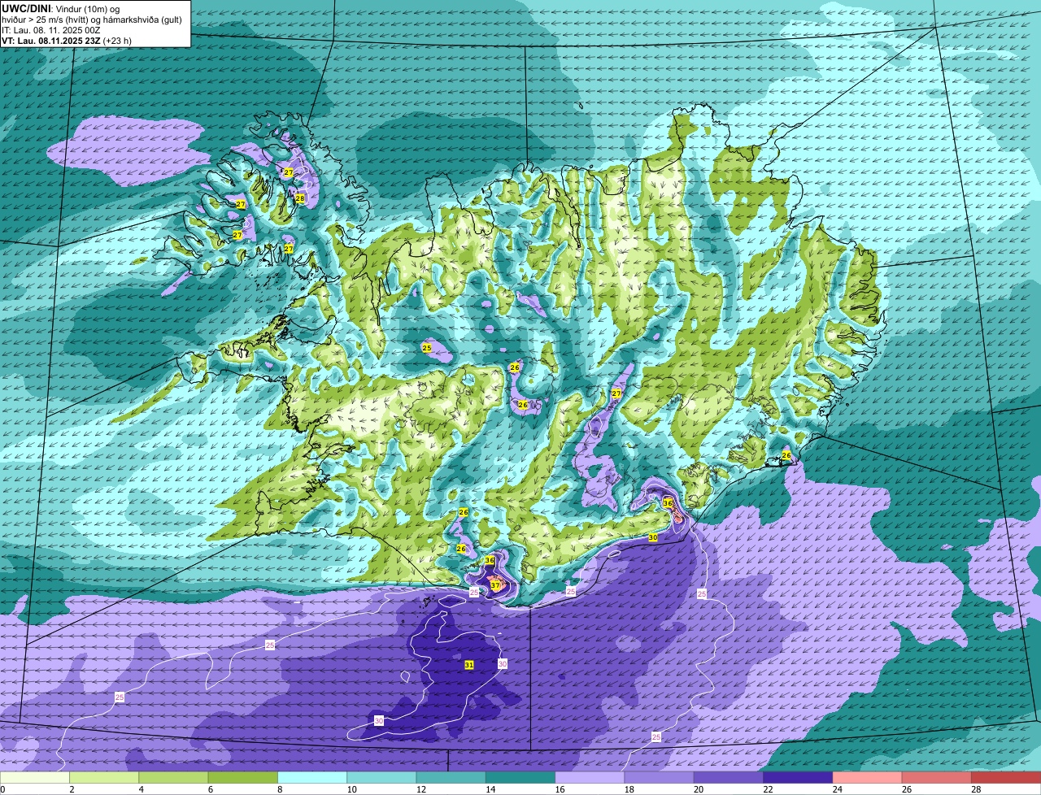Select the bright cyan 8–10 legend swatch
Image resolution: width=1041 pixels, height=795 pixels.
312,778
